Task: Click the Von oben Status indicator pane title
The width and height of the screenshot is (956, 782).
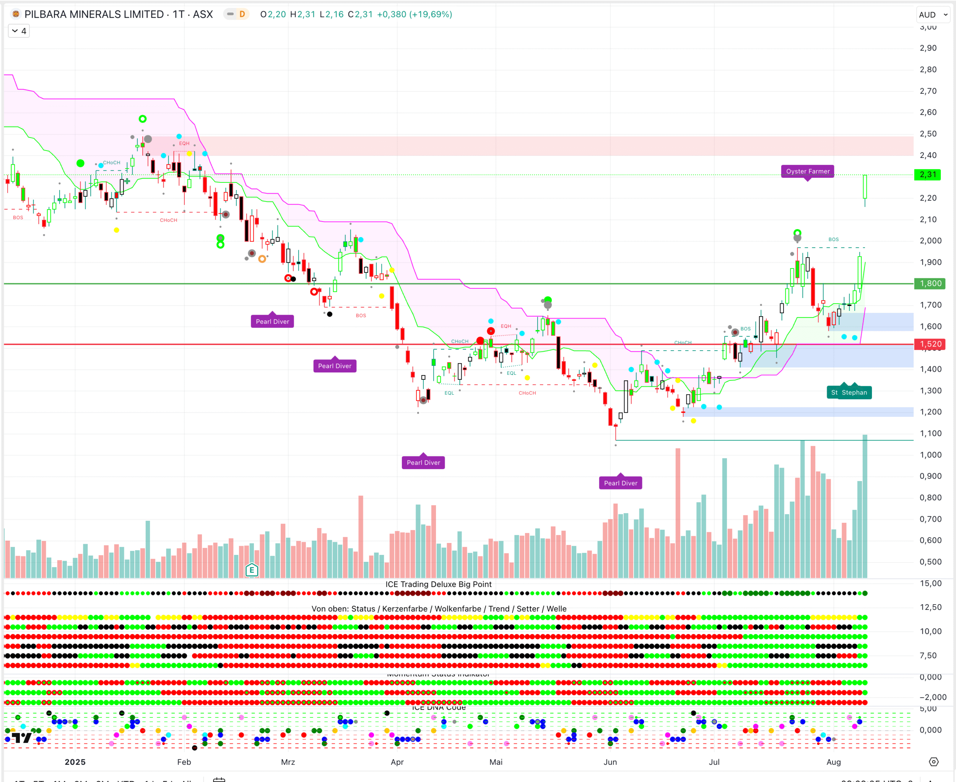Action: click(439, 608)
